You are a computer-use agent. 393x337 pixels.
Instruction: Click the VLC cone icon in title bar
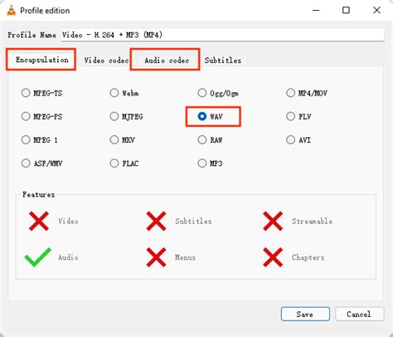(x=11, y=11)
